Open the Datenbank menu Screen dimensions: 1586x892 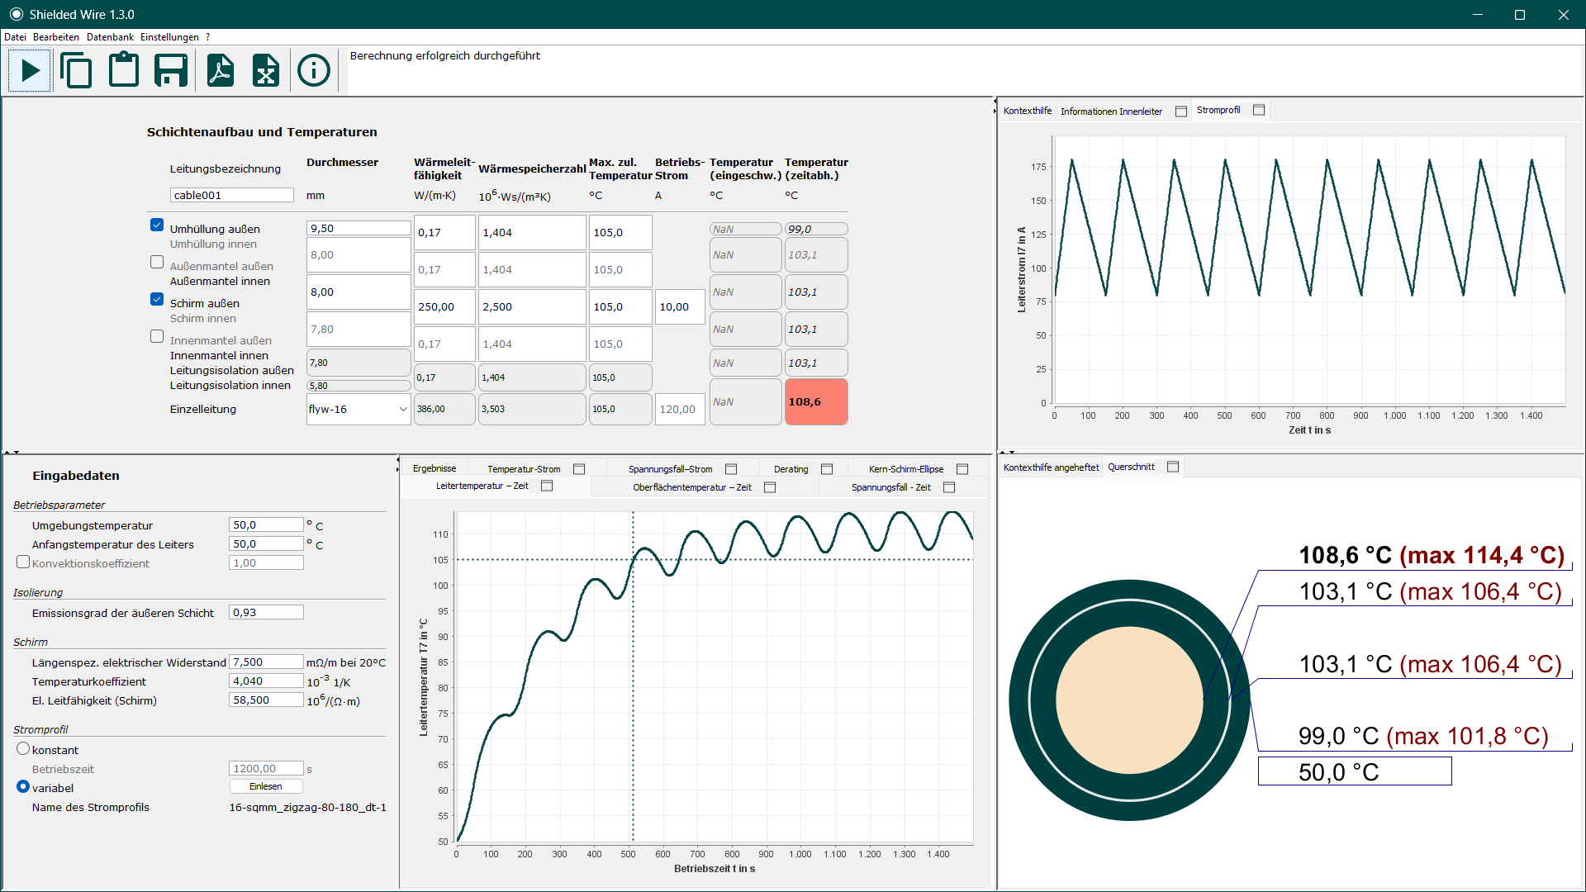coord(110,37)
